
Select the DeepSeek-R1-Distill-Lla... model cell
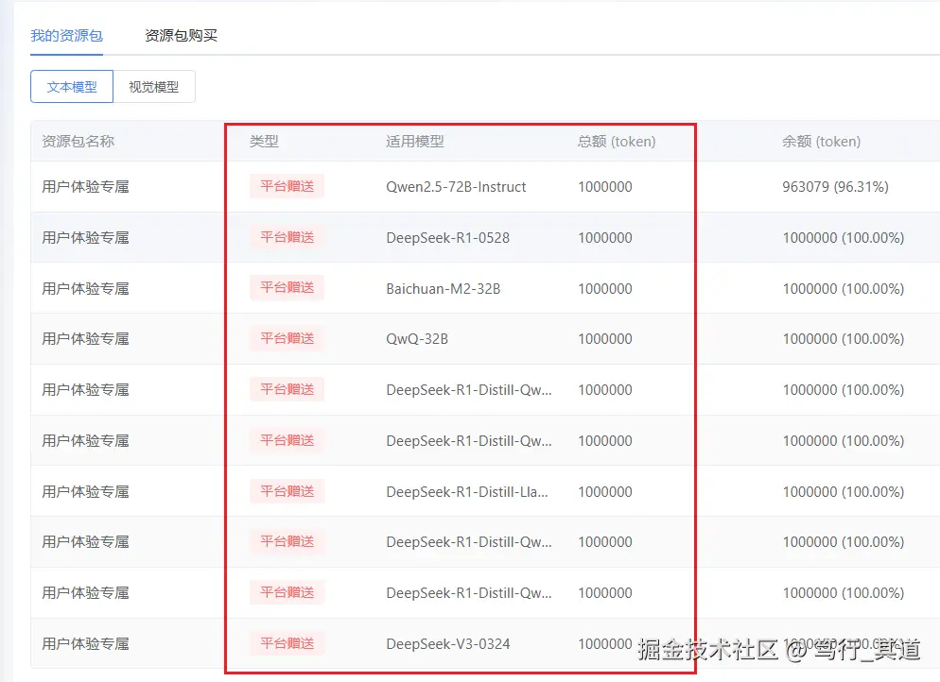click(x=467, y=491)
